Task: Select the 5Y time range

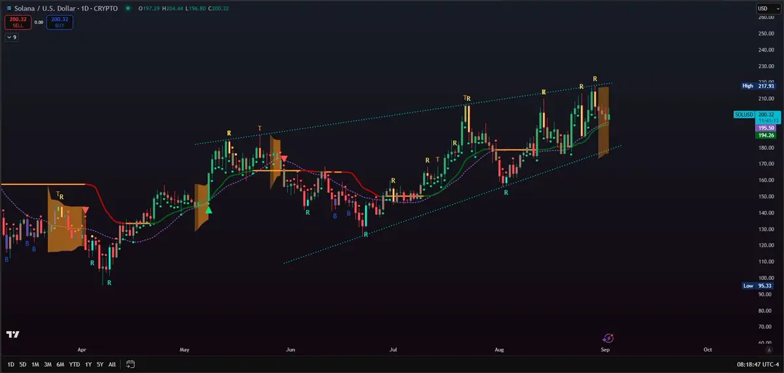Action: click(x=100, y=364)
